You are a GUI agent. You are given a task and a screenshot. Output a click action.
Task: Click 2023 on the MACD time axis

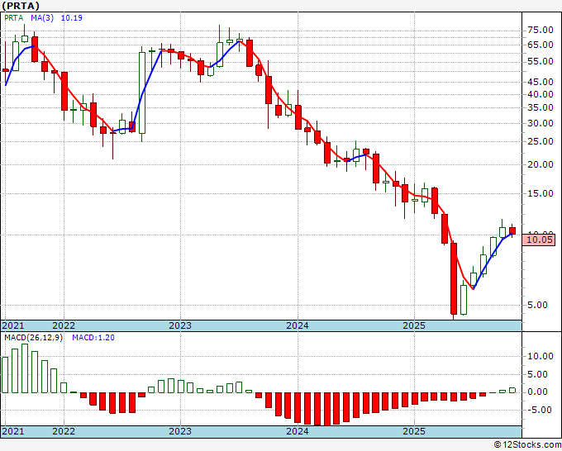(180, 431)
